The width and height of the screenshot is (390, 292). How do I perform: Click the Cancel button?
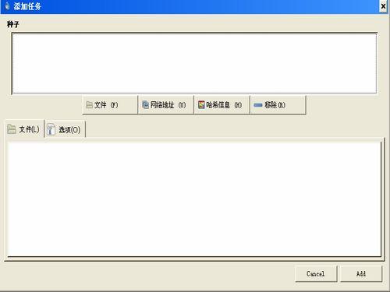[316, 274]
